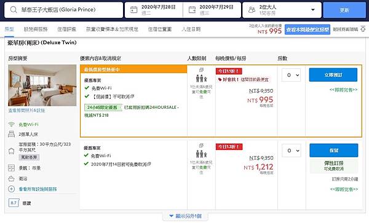Click the NT$ 1,212 price

pyautogui.click(x=258, y=167)
